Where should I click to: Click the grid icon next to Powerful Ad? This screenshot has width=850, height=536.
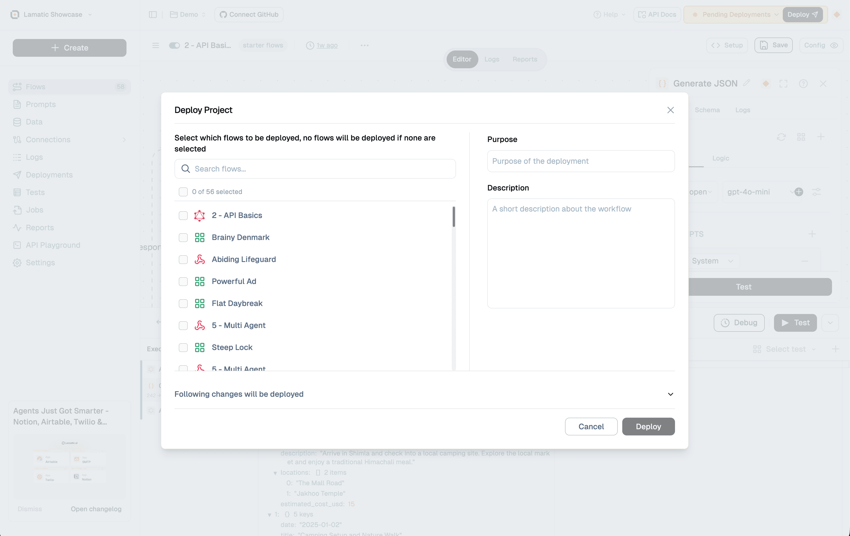tap(199, 281)
